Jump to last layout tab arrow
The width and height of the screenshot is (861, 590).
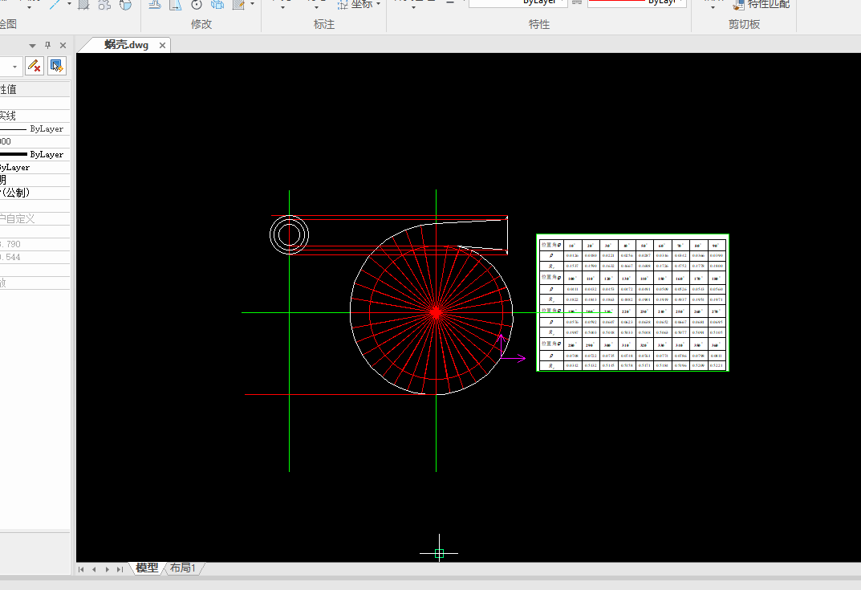[120, 569]
